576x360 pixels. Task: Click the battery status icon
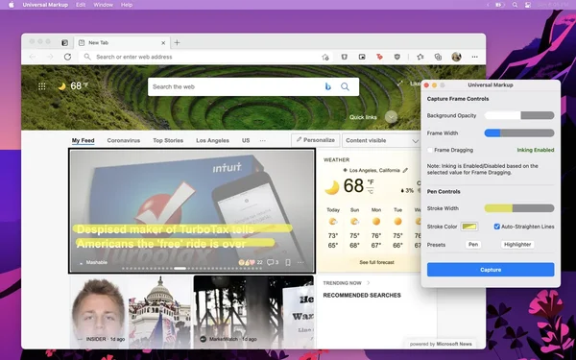(500, 5)
